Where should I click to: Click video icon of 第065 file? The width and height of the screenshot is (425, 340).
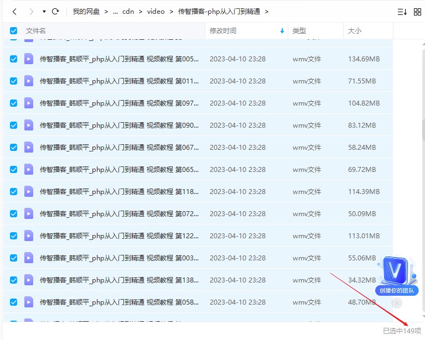(x=29, y=170)
